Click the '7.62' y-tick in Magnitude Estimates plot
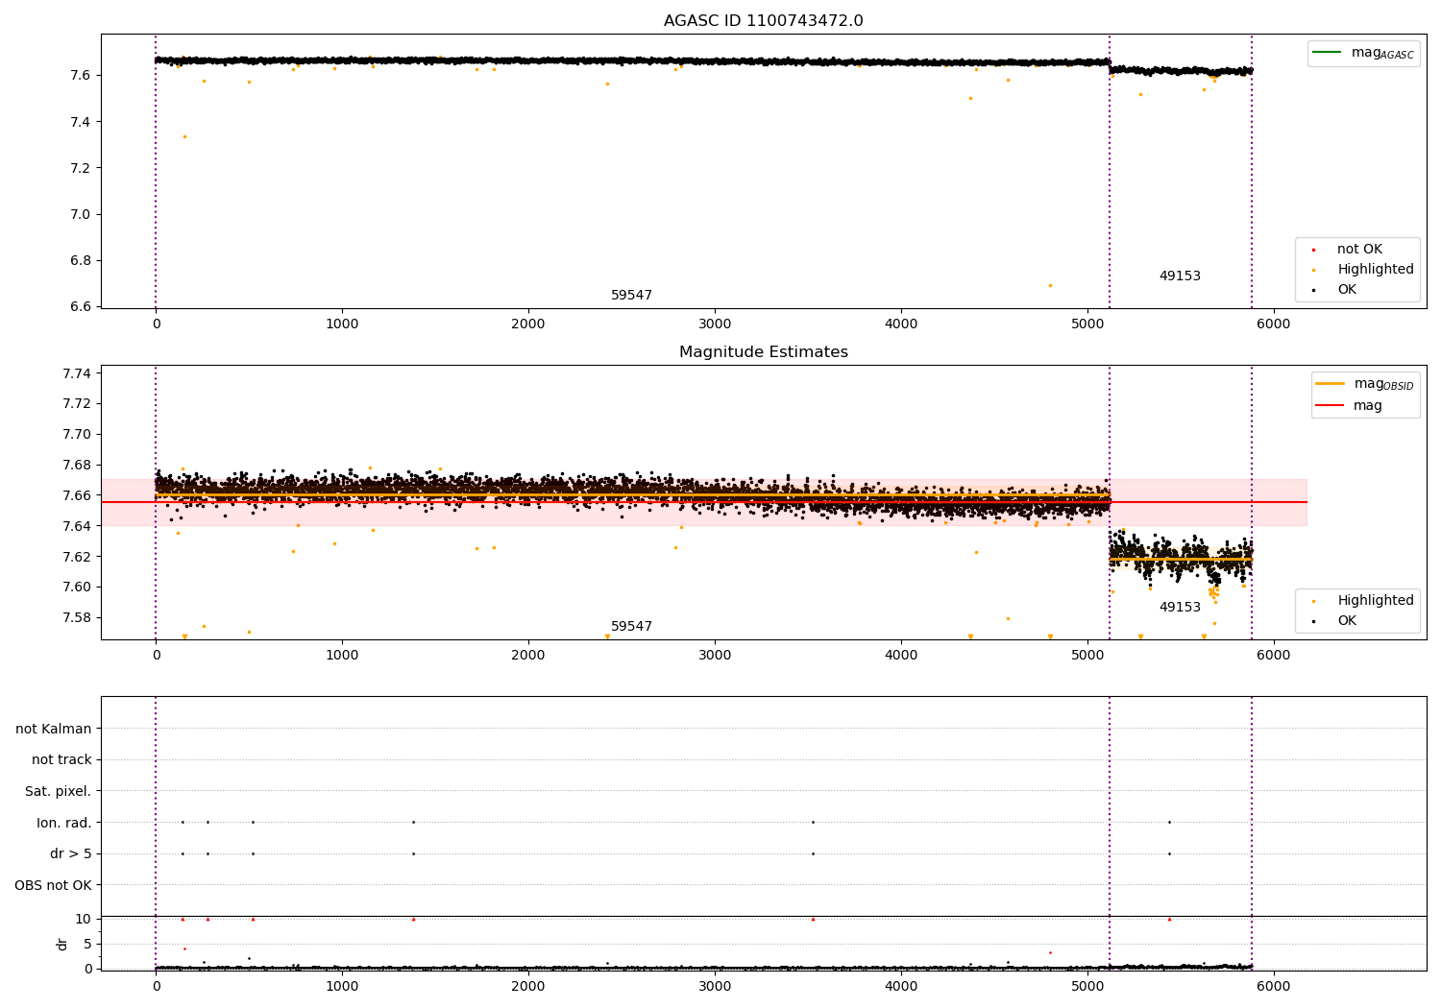Viewport: 1441px width, 1008px height. [77, 557]
